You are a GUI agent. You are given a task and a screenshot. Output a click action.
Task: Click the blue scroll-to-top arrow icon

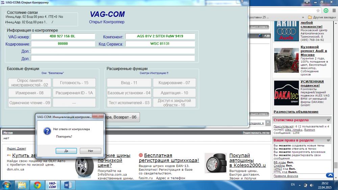click(x=330, y=175)
